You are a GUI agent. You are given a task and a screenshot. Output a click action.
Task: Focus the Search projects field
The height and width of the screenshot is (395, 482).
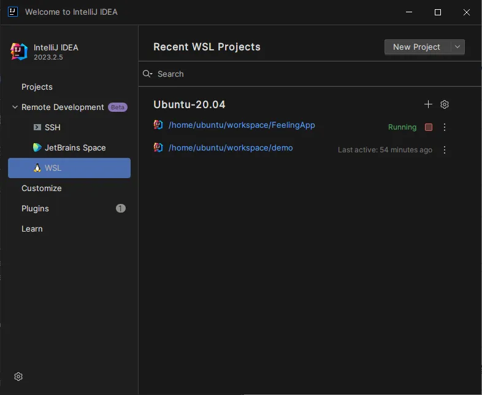(x=310, y=74)
